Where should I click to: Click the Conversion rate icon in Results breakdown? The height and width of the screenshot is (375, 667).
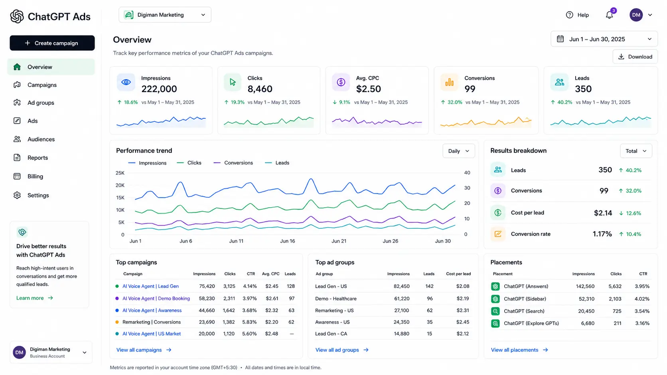point(498,234)
